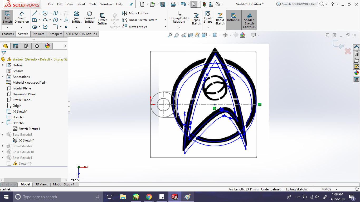360x202 pixels.
Task: Open Google Chrome from the taskbar
Action: pos(149,197)
